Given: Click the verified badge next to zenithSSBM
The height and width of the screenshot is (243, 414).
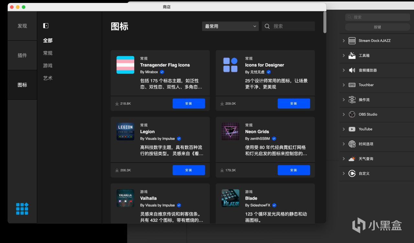Looking at the screenshot, I should coord(274,139).
